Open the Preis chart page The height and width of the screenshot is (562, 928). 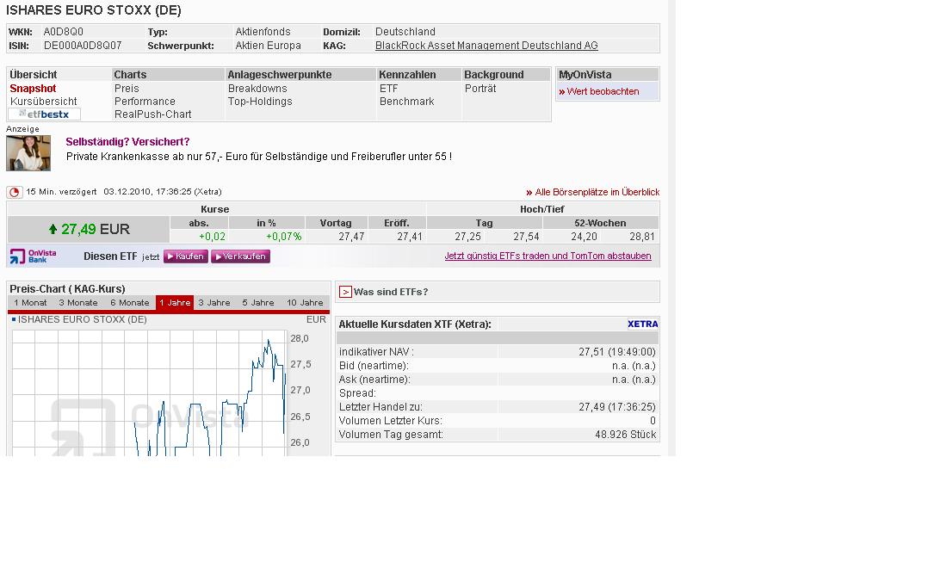coord(127,88)
